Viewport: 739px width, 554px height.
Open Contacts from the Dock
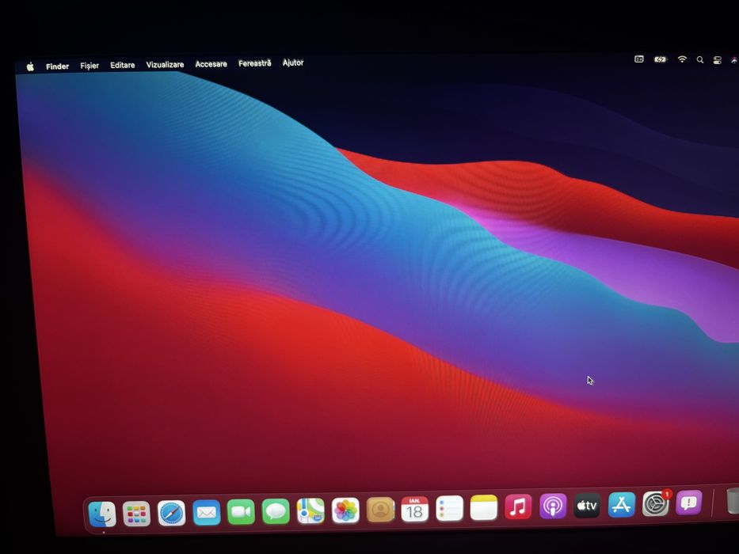pyautogui.click(x=380, y=510)
